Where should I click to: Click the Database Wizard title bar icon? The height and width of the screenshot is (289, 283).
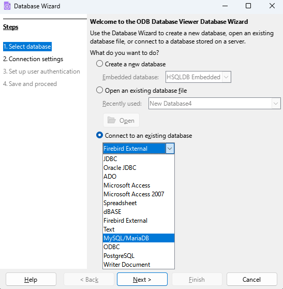7,6
